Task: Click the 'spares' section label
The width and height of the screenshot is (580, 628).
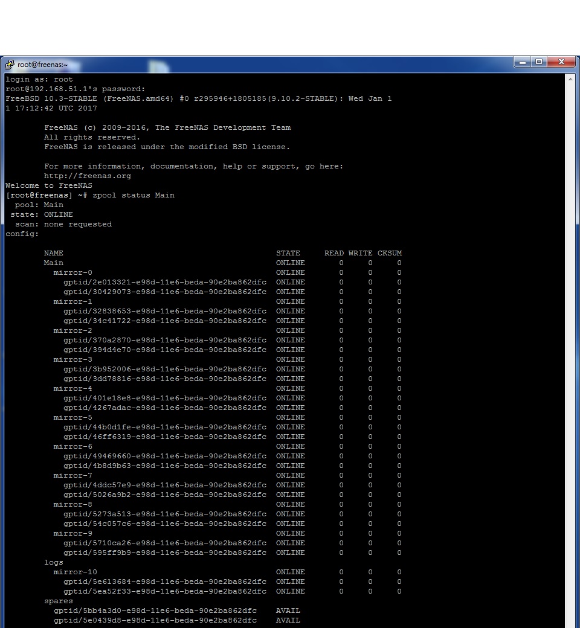Action: pos(58,601)
